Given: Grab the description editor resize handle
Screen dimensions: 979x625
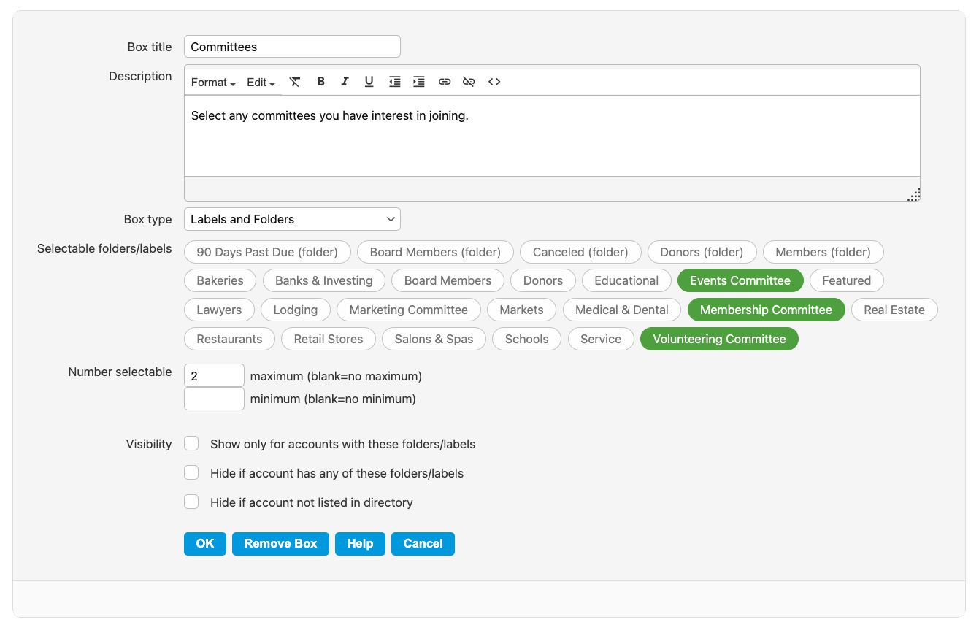Looking at the screenshot, I should click(913, 194).
